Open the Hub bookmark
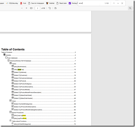This screenshot has height=127, width=135. point(23,3)
